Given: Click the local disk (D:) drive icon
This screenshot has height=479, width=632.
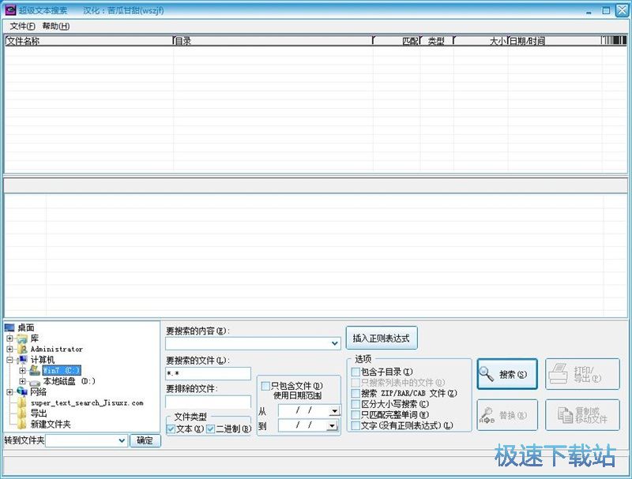Looking at the screenshot, I should 35,381.
